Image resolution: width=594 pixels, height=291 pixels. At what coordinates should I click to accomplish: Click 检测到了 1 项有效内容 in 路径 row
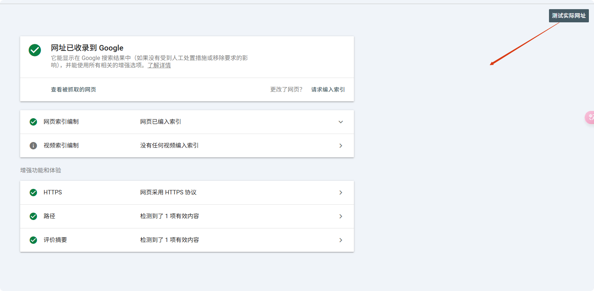coord(169,216)
